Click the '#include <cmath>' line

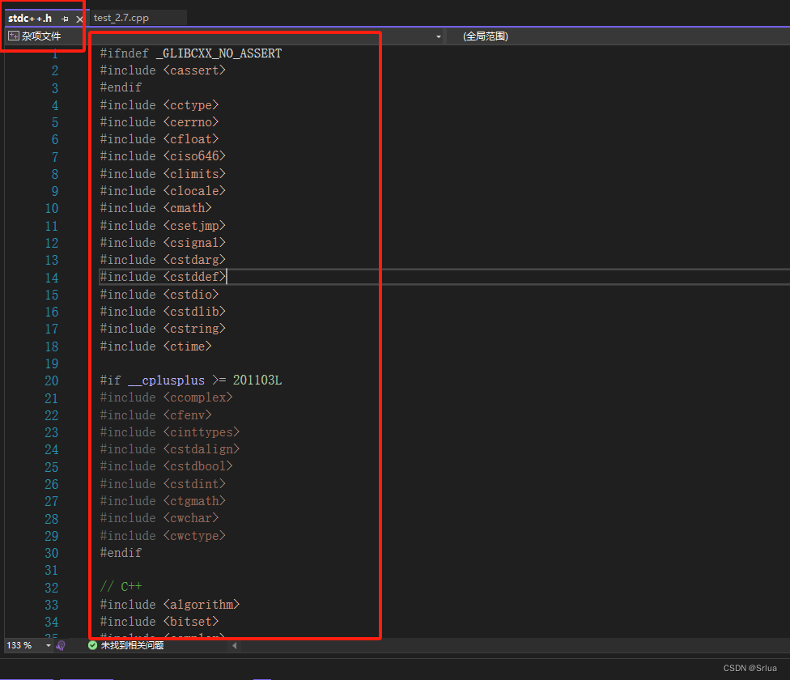coord(155,208)
